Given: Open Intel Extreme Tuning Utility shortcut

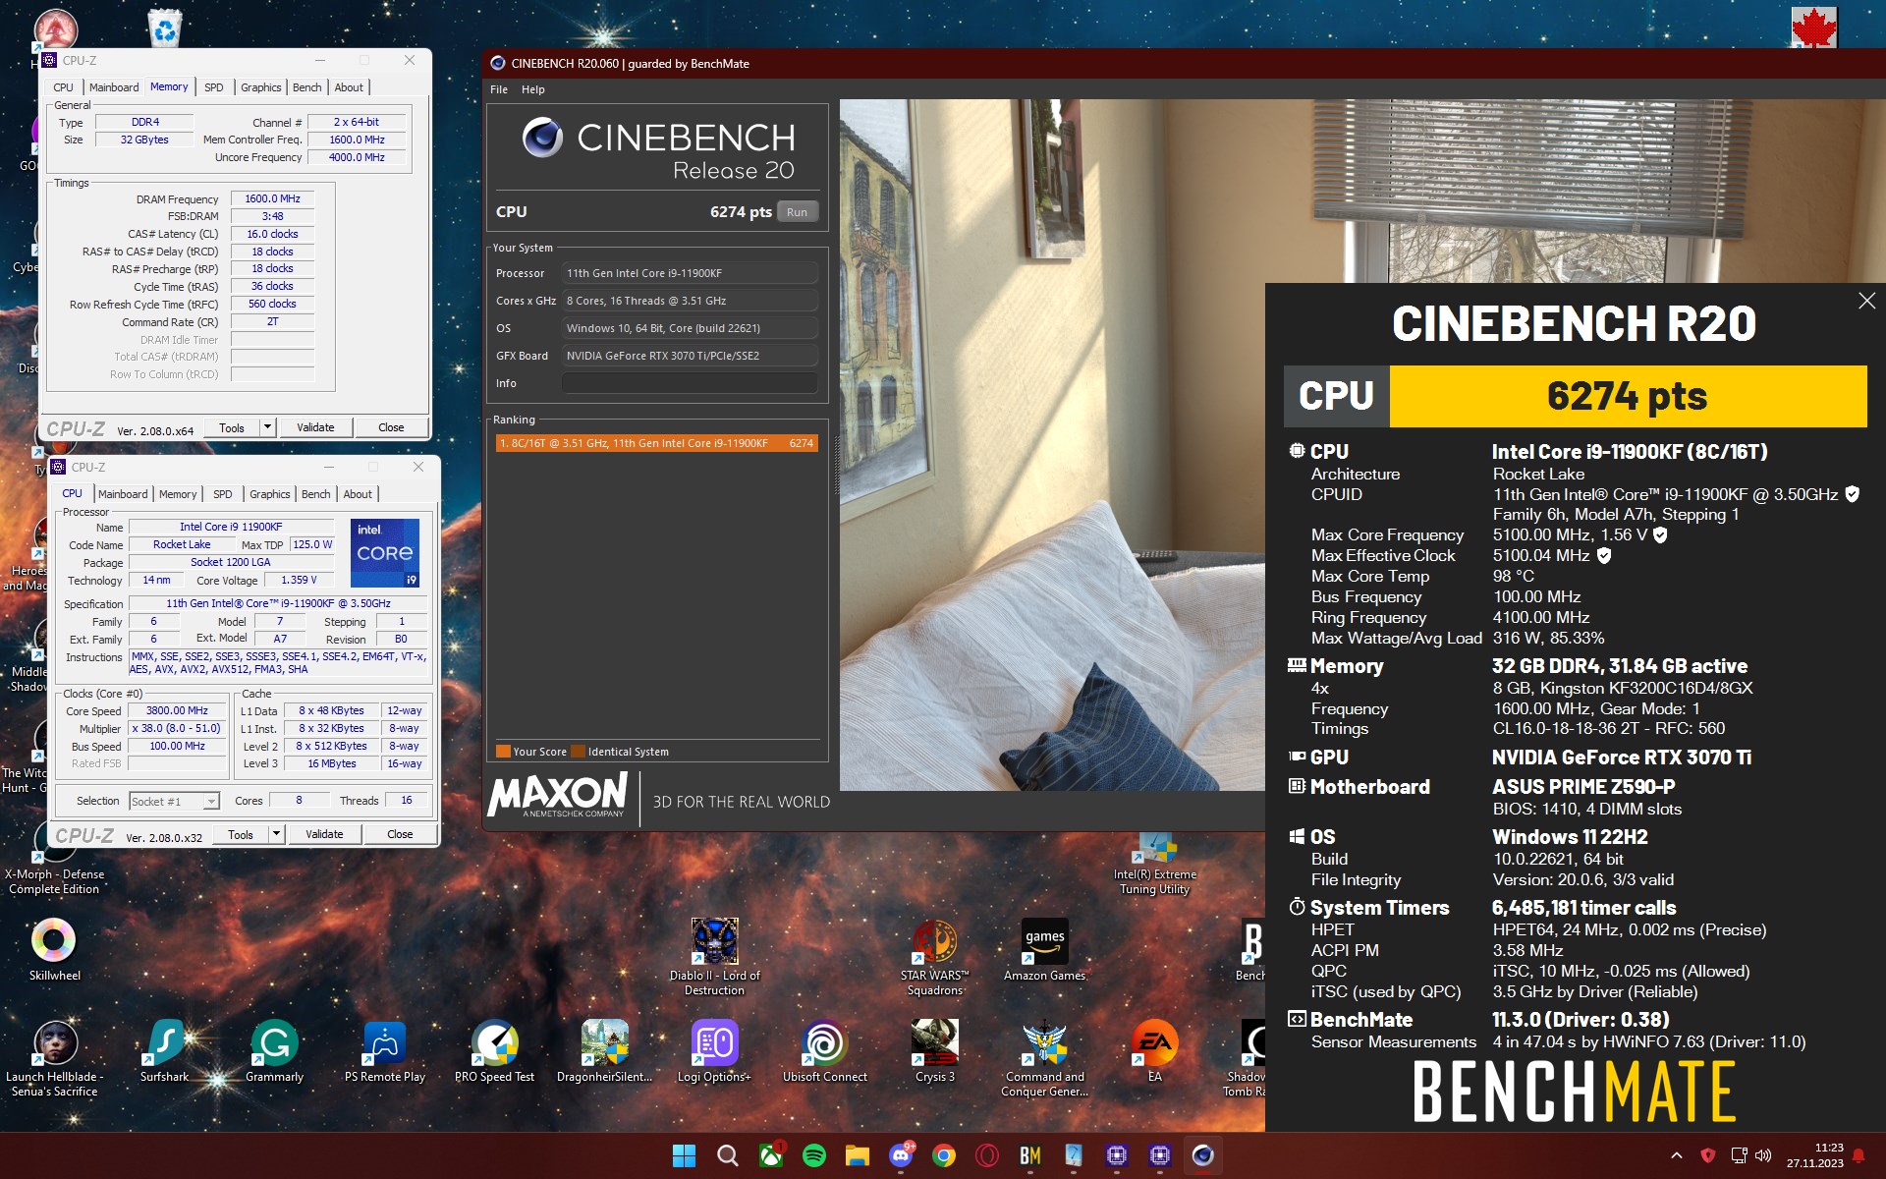Looking at the screenshot, I should tap(1155, 866).
